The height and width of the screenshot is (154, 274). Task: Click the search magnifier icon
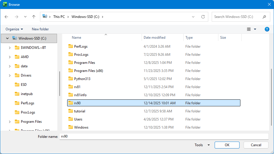click(x=264, y=17)
